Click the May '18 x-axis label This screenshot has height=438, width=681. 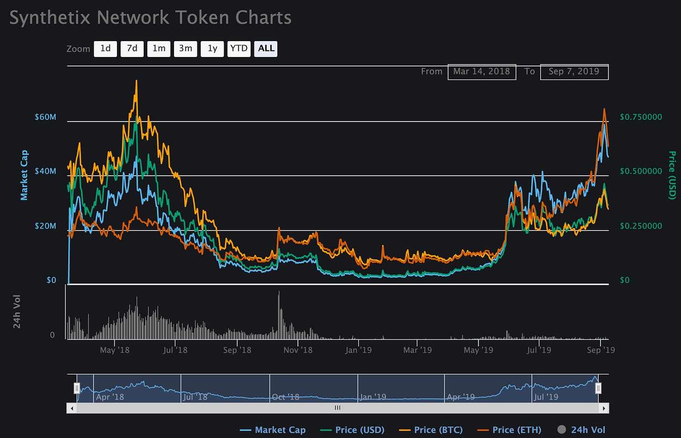[115, 350]
